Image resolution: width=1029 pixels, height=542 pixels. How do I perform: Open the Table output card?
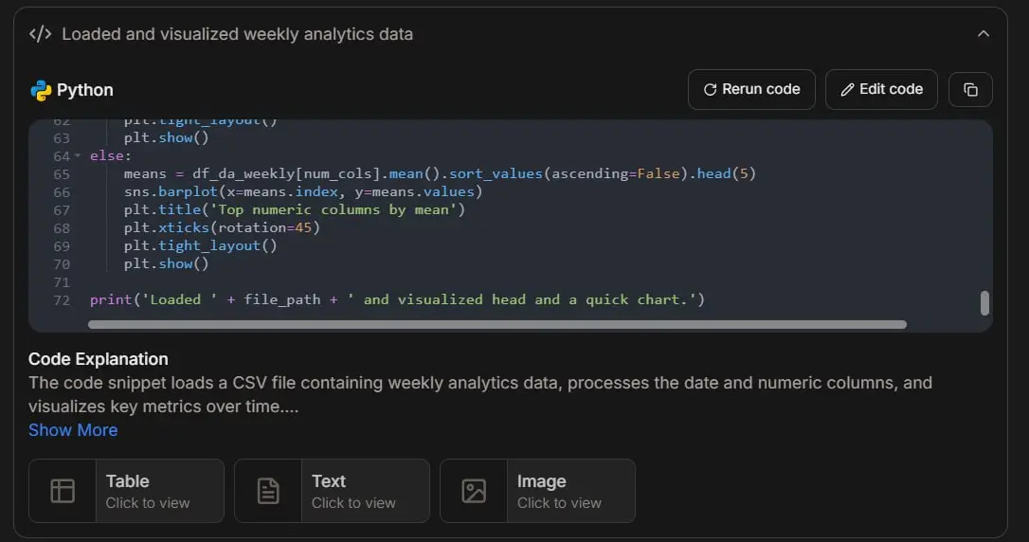tap(127, 491)
